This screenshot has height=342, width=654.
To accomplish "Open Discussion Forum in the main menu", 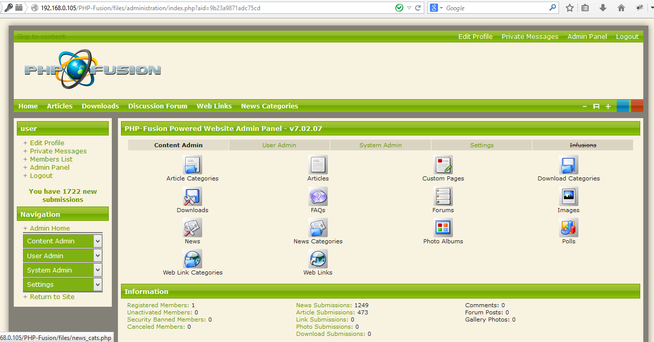I will (x=158, y=106).
